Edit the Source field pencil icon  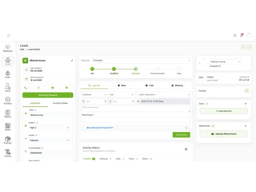click(36, 135)
